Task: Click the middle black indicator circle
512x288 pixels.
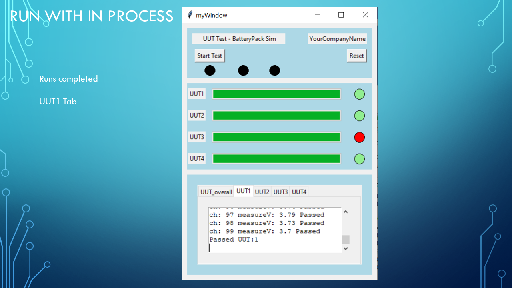Action: click(243, 71)
